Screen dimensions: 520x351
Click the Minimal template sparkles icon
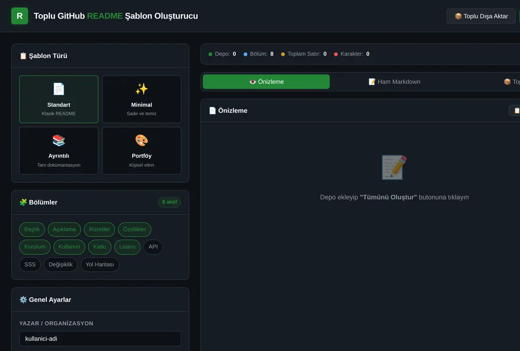pyautogui.click(x=141, y=89)
